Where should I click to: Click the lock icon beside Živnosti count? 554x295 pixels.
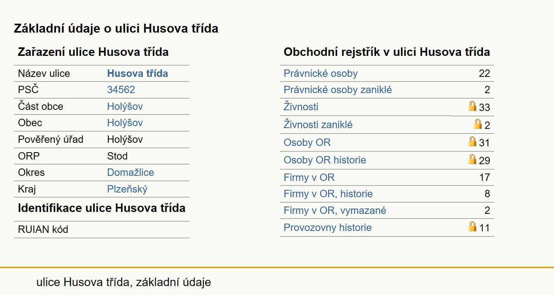pyautogui.click(x=472, y=106)
